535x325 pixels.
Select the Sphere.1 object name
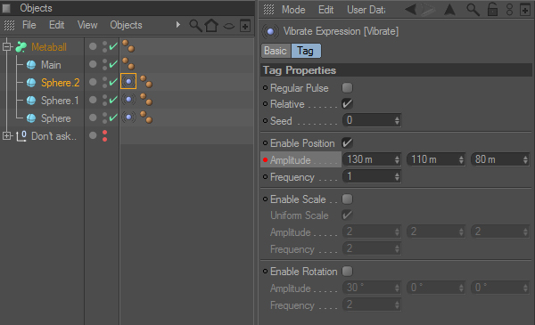pyautogui.click(x=60, y=101)
